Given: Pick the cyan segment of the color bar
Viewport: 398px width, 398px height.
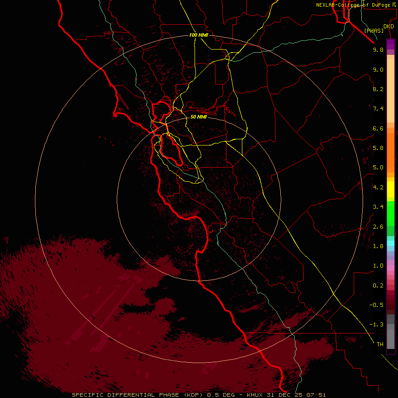Looking at the screenshot, I should tap(390, 243).
